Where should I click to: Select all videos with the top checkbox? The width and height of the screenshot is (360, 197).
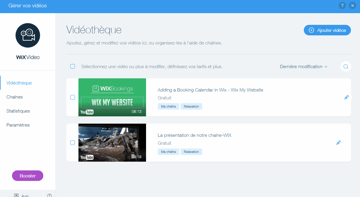click(x=73, y=66)
